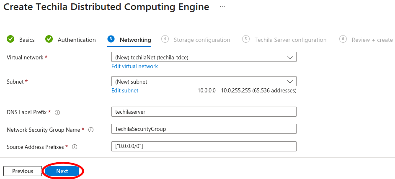
Task: Click info icon beside Source Address Prefixes
Action: [x=75, y=147]
